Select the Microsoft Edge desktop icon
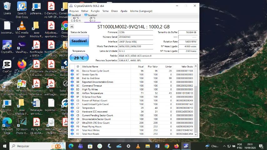Screen dimensions: 267x150 click(7, 126)
